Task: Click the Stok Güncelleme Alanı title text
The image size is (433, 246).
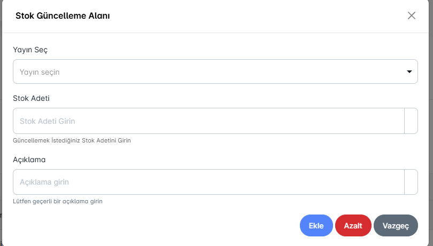Action: 63,16
